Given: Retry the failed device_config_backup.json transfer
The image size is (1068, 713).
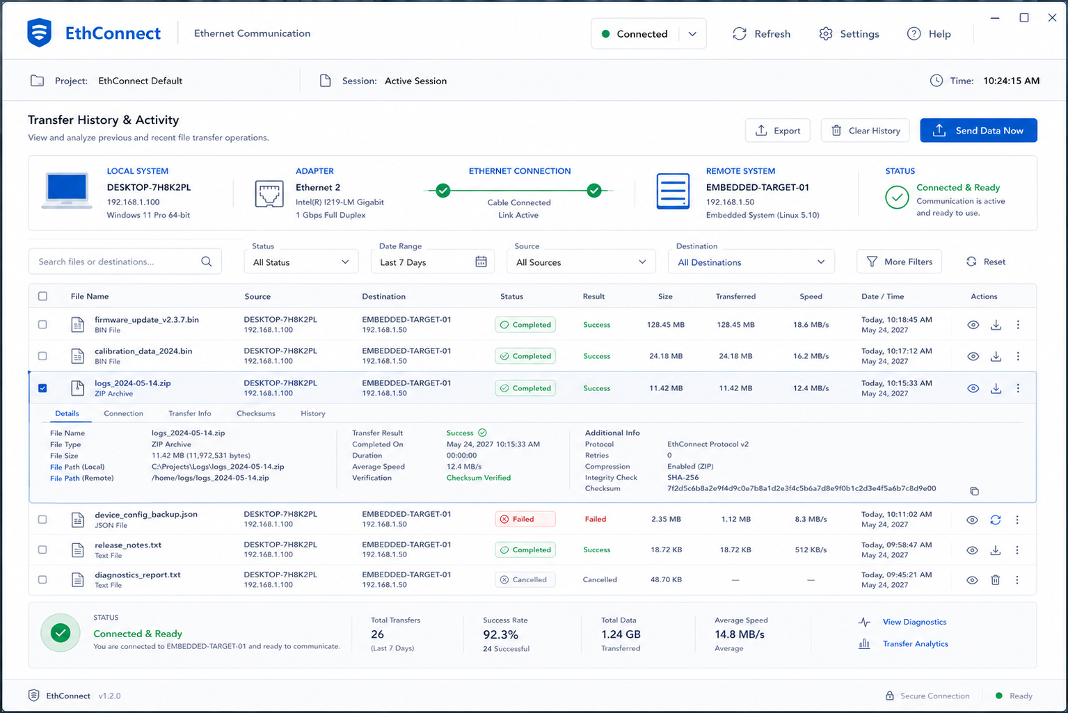Looking at the screenshot, I should coord(996,520).
